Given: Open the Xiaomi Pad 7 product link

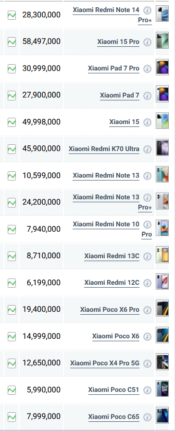Looking at the screenshot, I should point(120,96).
